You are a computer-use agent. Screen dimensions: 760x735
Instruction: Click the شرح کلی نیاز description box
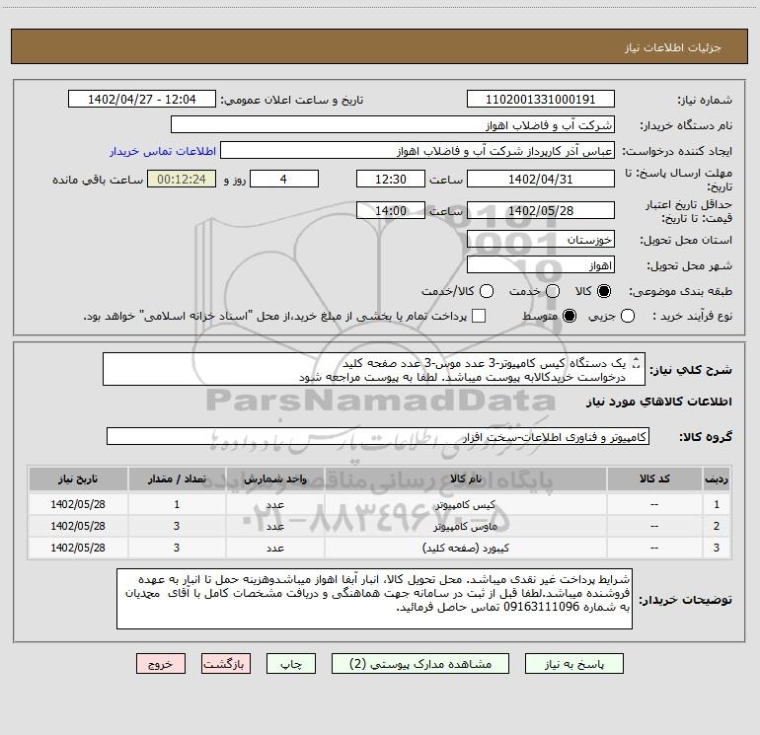[374, 370]
